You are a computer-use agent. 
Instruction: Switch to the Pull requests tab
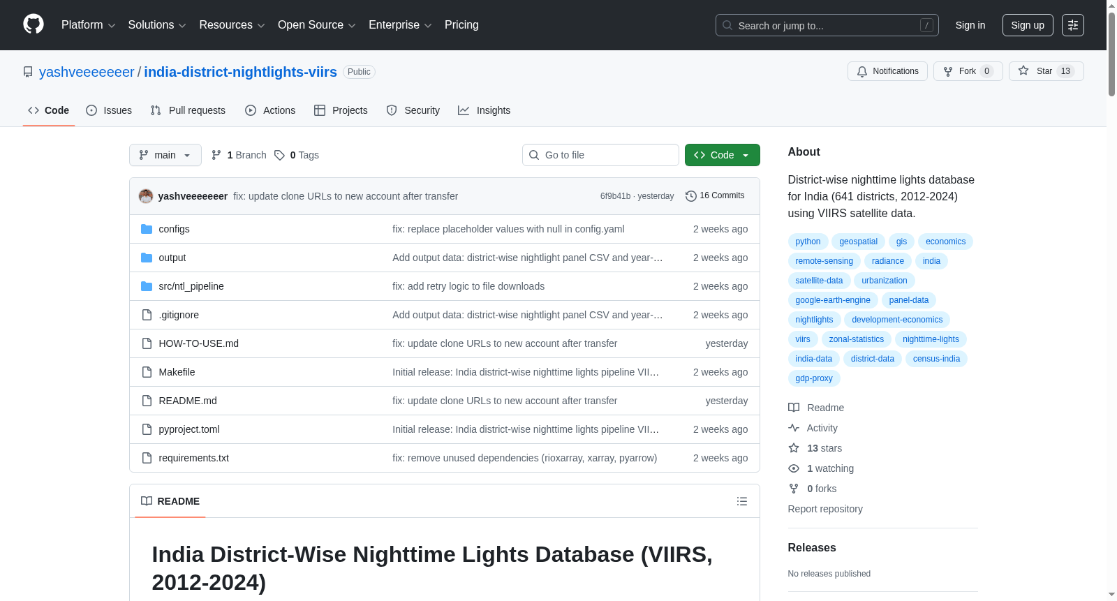tap(188, 110)
